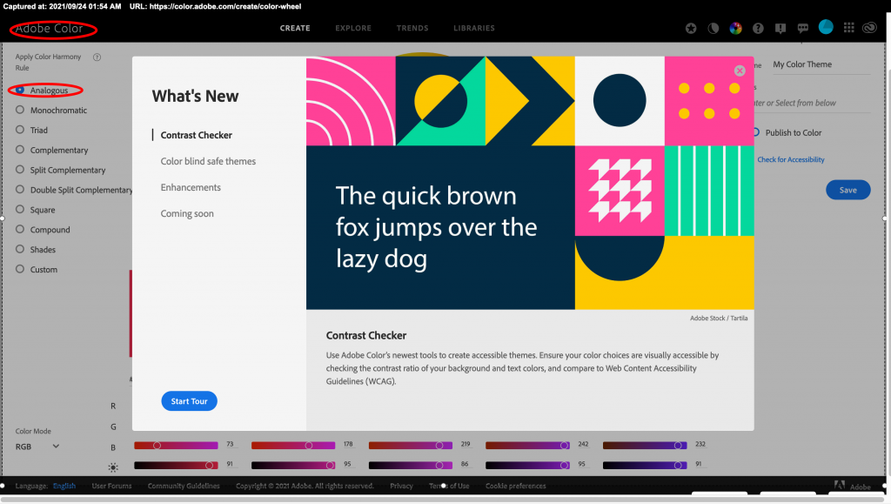The height and width of the screenshot is (504, 891).
Task: Open the Trends tab
Action: coord(412,28)
